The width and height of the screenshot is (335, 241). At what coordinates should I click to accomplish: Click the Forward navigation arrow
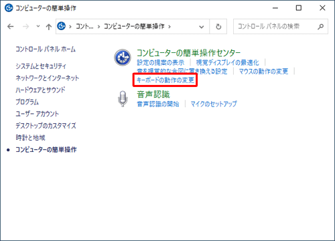click(x=26, y=27)
